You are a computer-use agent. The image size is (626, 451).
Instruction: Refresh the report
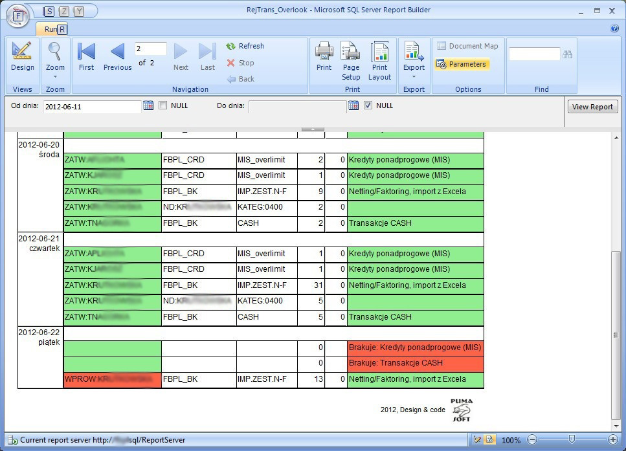point(245,46)
